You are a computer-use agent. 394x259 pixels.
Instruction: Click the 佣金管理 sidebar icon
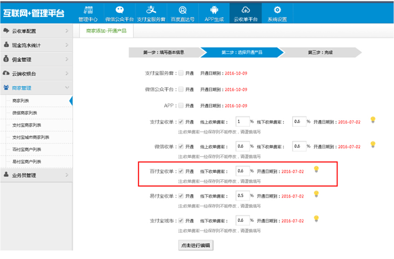coord(6,59)
